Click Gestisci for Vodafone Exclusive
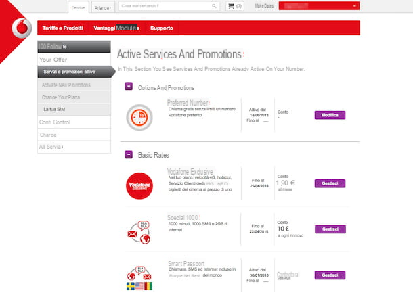This screenshot has height=297, width=413. click(330, 183)
